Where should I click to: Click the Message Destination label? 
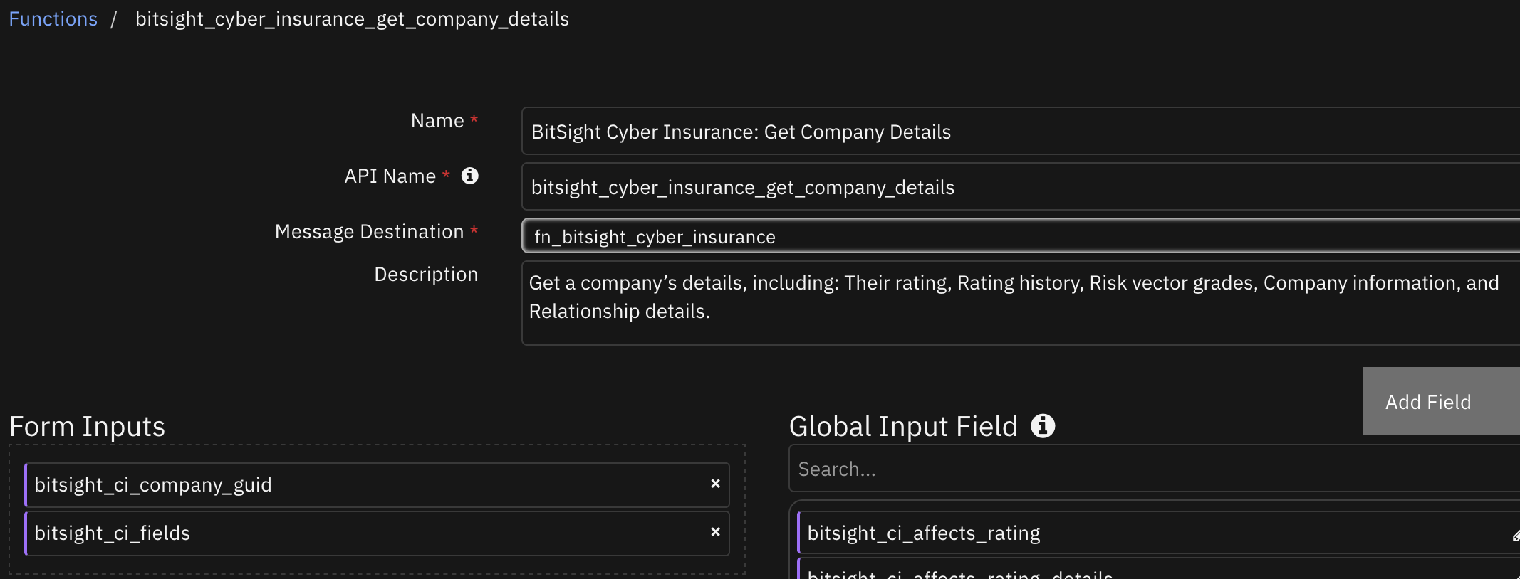pos(369,232)
